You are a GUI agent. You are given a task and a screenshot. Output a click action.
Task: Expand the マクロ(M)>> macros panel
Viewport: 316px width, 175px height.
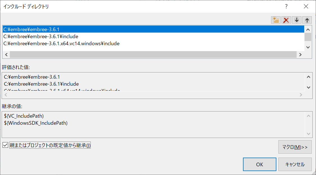pyautogui.click(x=295, y=147)
